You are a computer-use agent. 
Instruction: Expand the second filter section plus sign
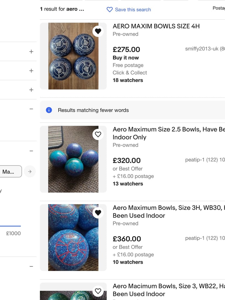[x=31, y=71]
